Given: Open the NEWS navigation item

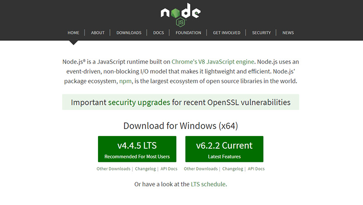Looking at the screenshot, I should [x=288, y=33].
